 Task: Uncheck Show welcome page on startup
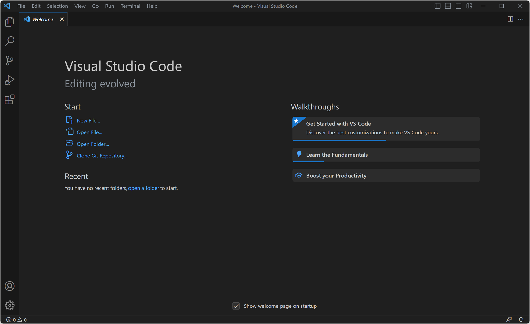pos(236,306)
